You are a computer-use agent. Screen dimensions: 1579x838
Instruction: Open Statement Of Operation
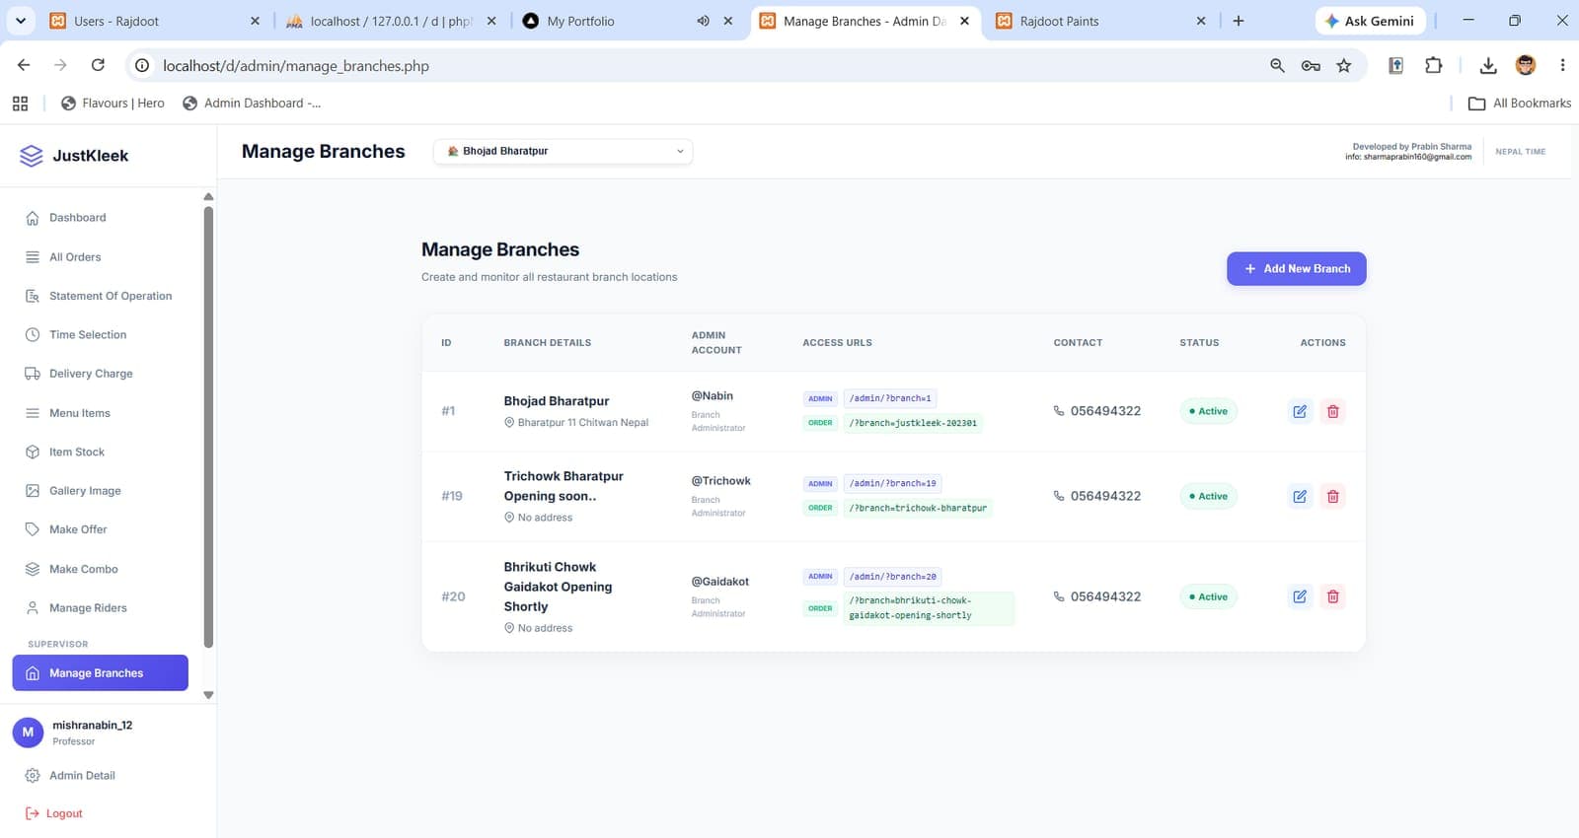[x=100, y=296]
